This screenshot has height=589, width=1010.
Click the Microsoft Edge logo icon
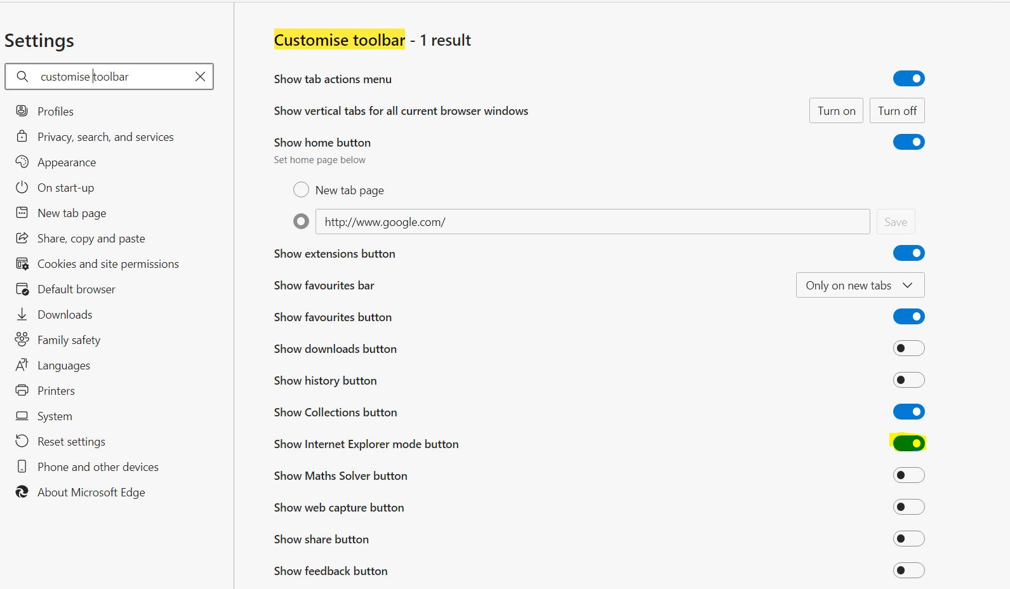22,492
